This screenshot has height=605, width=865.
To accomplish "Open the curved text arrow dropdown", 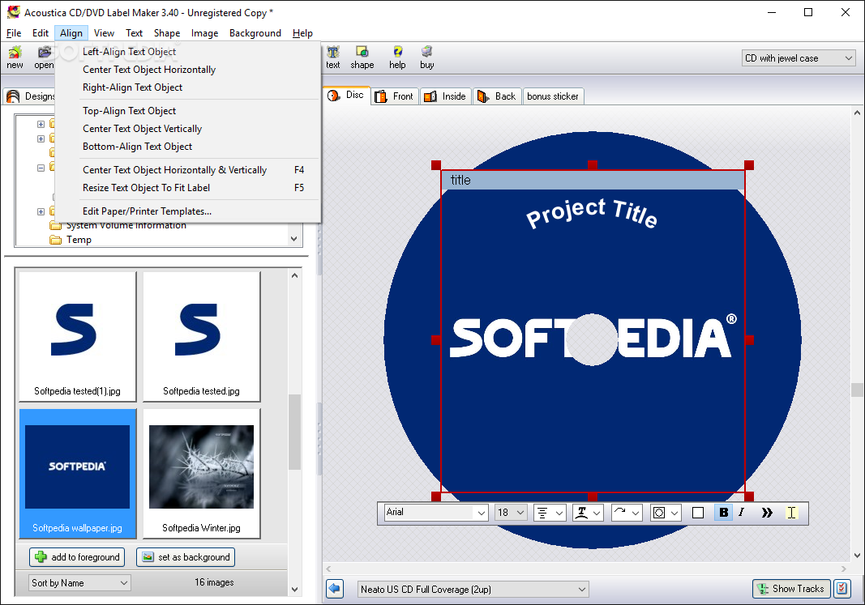I will point(627,513).
